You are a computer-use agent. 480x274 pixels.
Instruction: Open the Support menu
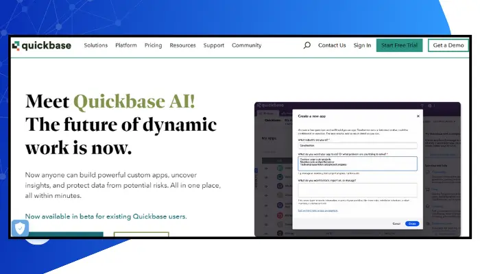214,45
